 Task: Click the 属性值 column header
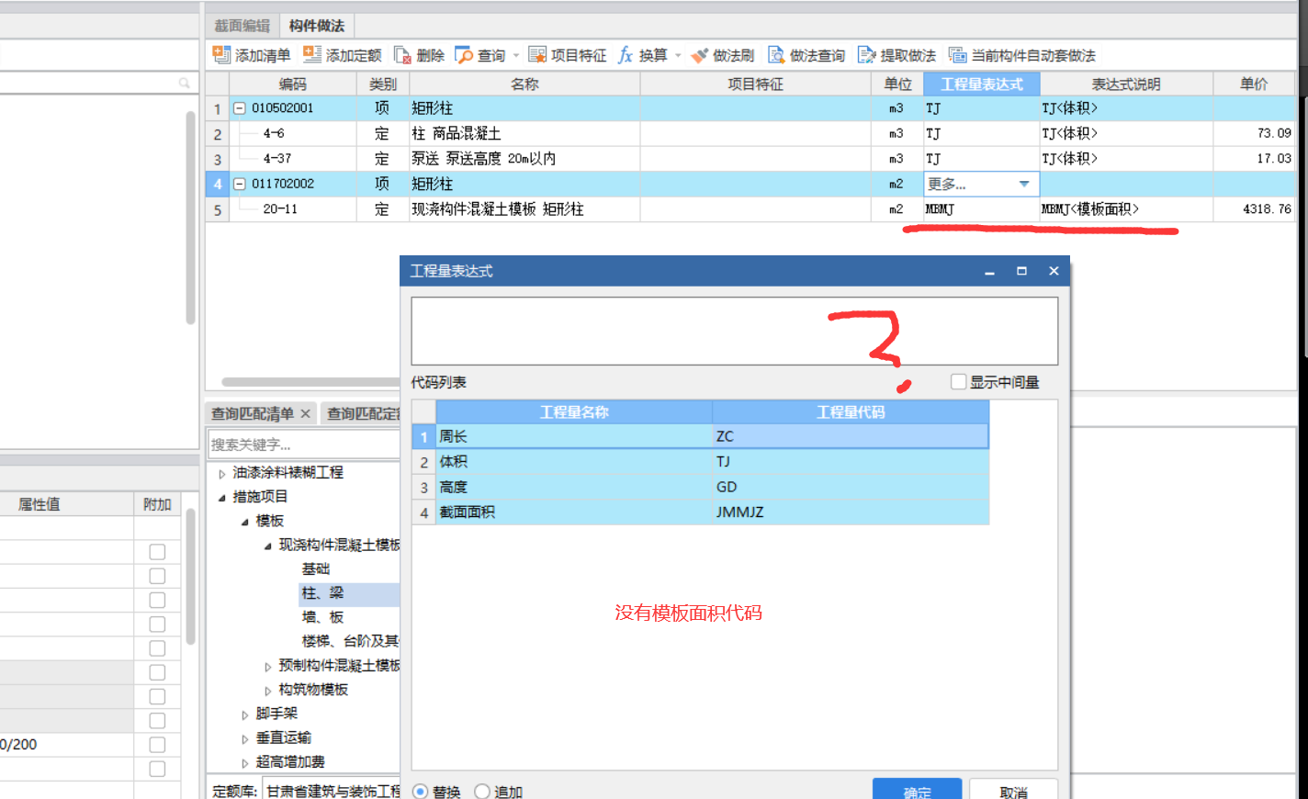(x=66, y=504)
